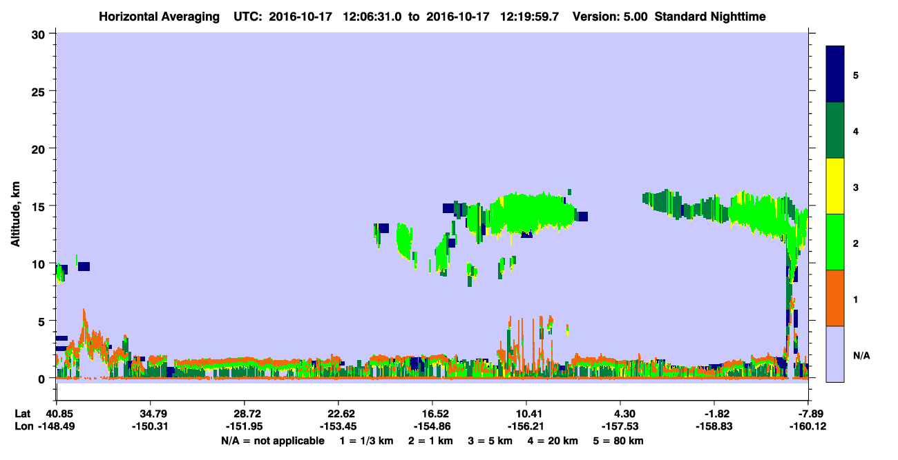This screenshot has height=460, width=898.
Task: Click latitude value 34.79
Action: 150,414
